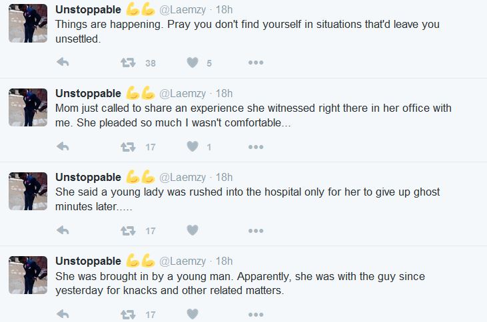The height and width of the screenshot is (322, 487).
Task: Like the 'Mom just called' tweet
Action: tap(193, 146)
